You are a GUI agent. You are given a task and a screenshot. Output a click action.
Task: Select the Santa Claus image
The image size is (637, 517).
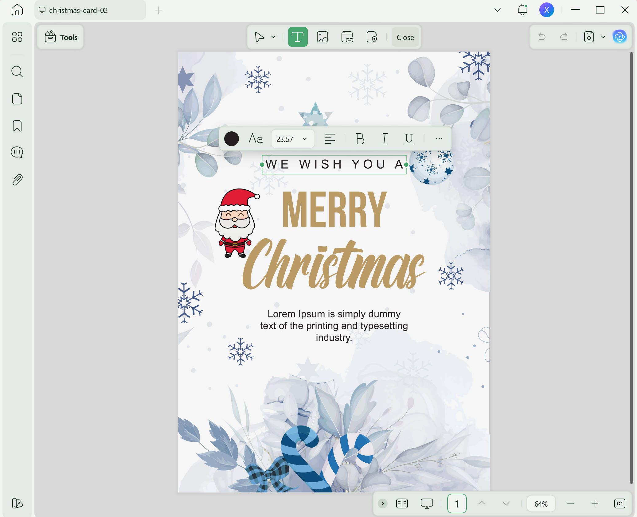point(236,223)
